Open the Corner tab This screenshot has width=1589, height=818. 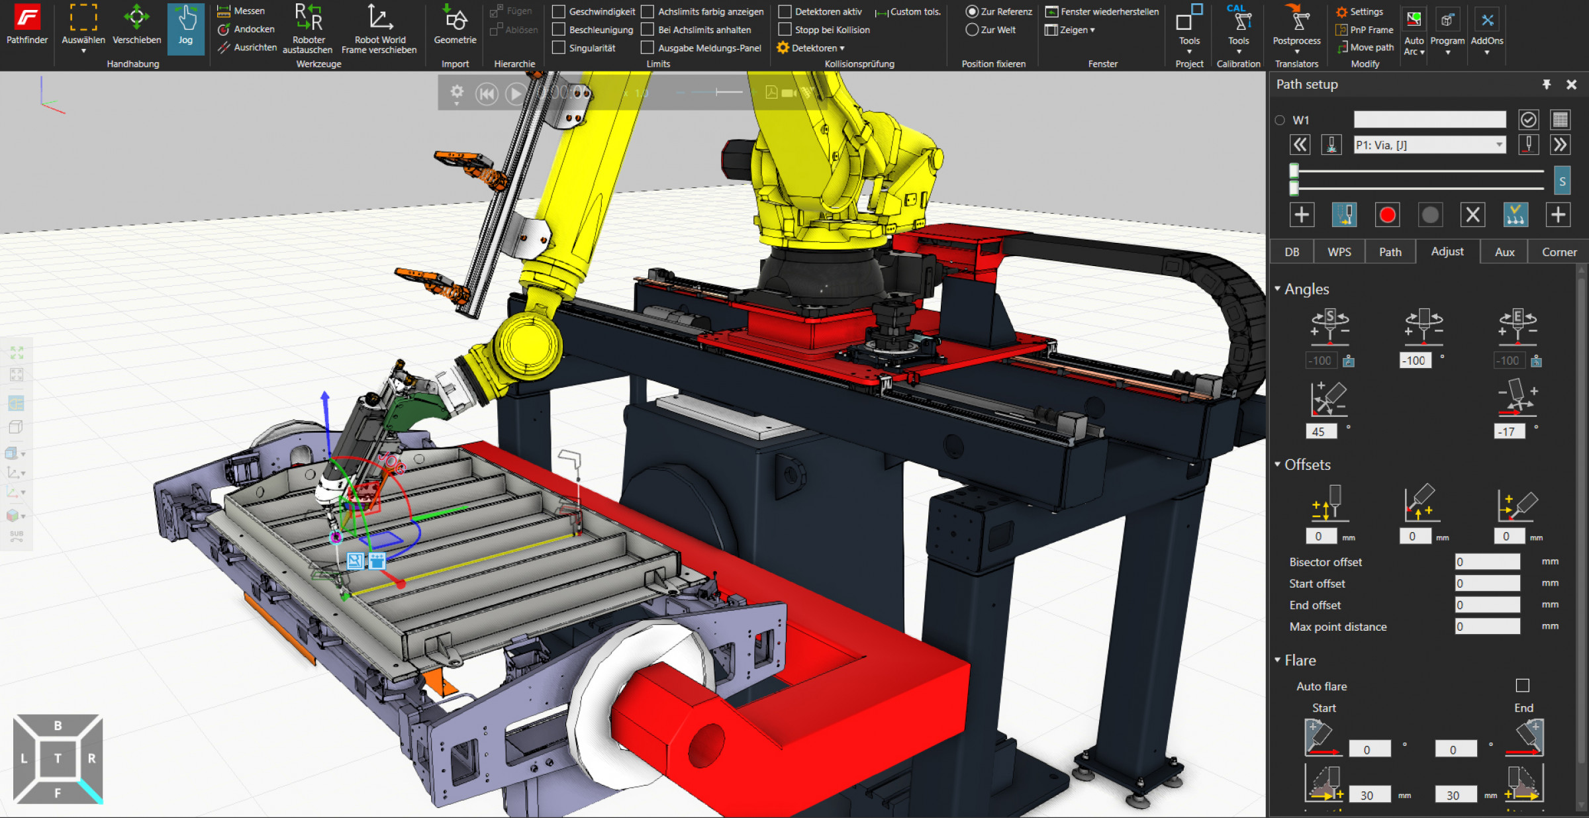point(1559,252)
